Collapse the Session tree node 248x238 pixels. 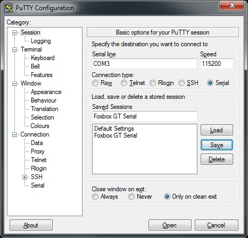click(14, 32)
